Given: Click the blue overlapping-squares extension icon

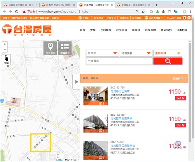Looking at the screenshot, I should [x=175, y=12].
